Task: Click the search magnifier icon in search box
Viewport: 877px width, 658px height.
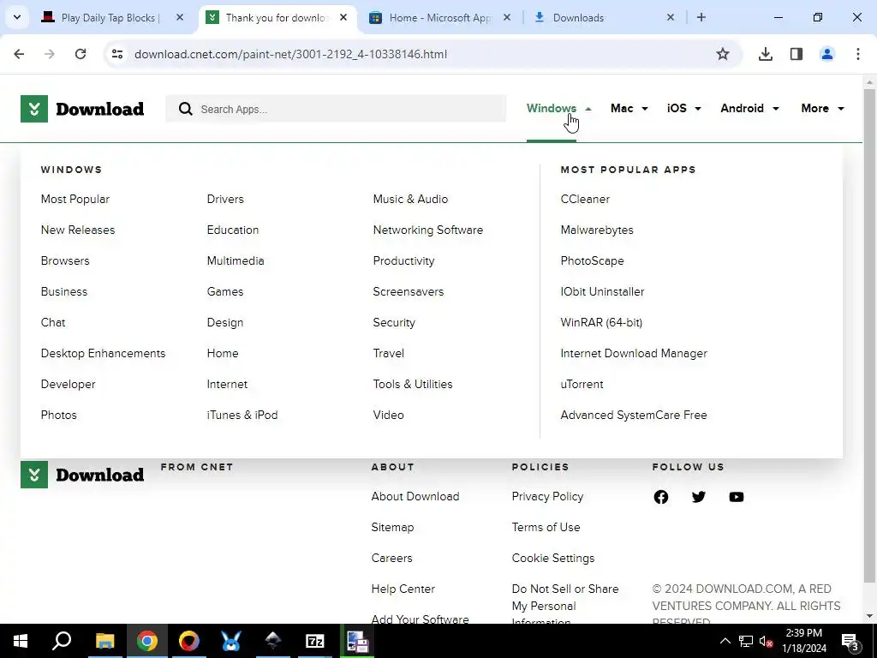Action: [x=185, y=109]
